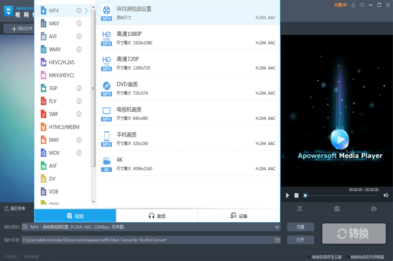Take a snapshot with the camera icon
The height and width of the screenshot is (261, 393).
point(337,209)
